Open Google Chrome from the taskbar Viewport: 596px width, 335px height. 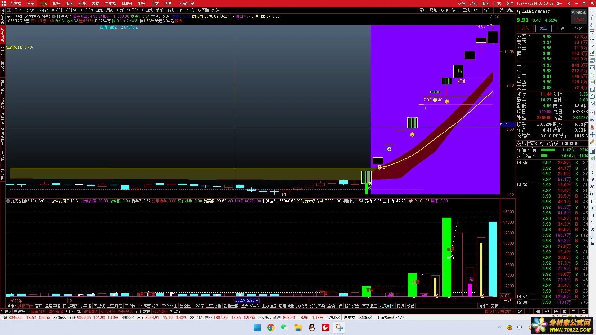click(x=271, y=328)
